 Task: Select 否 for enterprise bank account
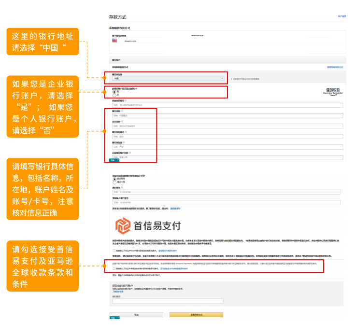pos(114,95)
